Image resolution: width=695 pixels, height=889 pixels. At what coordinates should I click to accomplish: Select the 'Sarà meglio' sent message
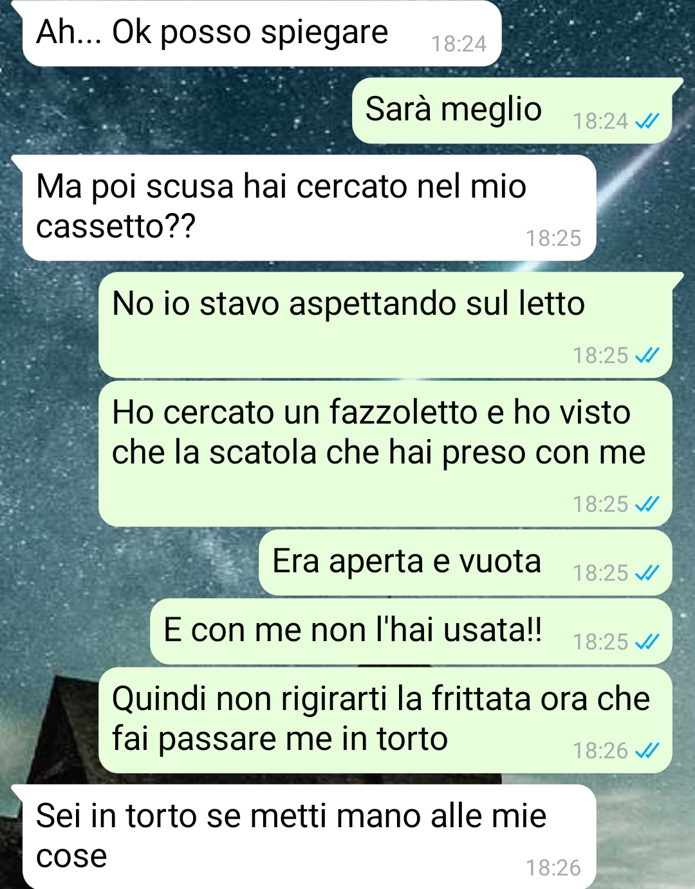tap(512, 111)
